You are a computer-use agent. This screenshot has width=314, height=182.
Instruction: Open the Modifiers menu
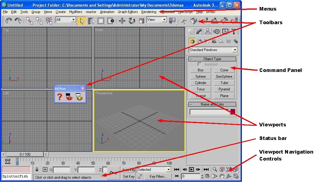(x=76, y=12)
